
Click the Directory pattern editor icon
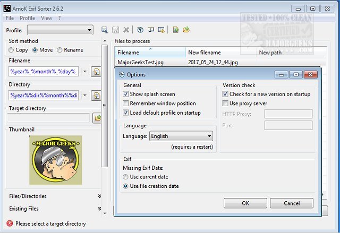point(96,96)
